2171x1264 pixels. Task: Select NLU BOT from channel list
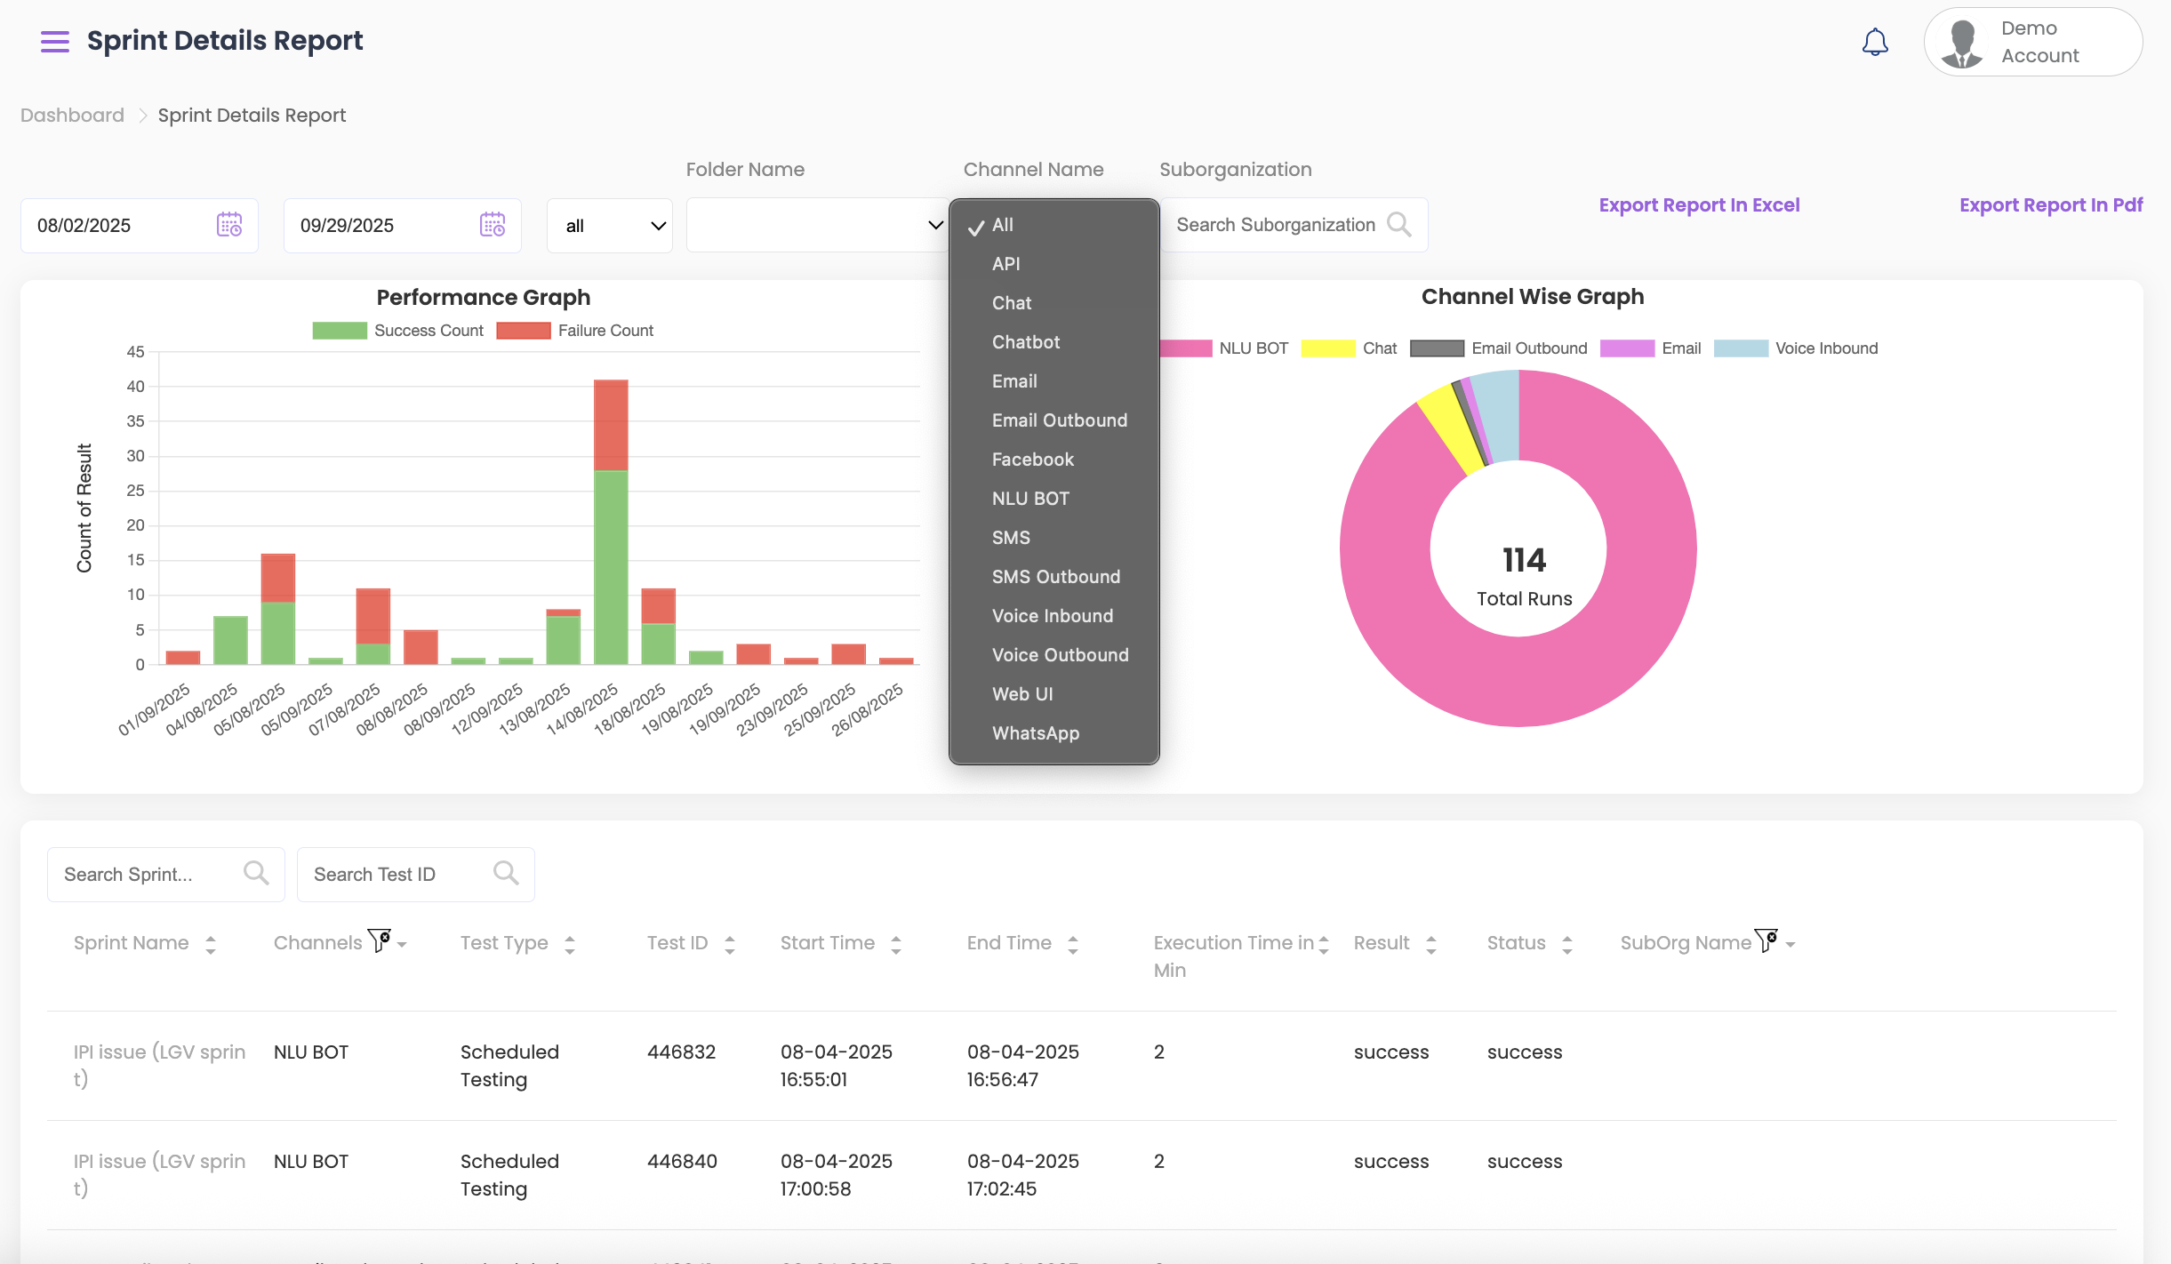point(1030,499)
